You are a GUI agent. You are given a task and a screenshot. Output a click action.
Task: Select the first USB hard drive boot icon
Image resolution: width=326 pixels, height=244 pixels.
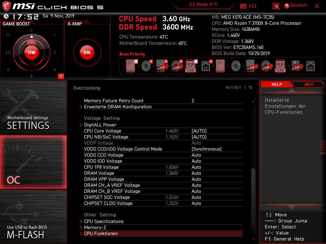pyautogui.click(x=161, y=66)
